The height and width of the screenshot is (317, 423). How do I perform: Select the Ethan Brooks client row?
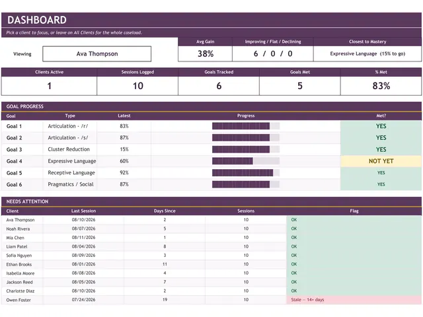coord(211,264)
